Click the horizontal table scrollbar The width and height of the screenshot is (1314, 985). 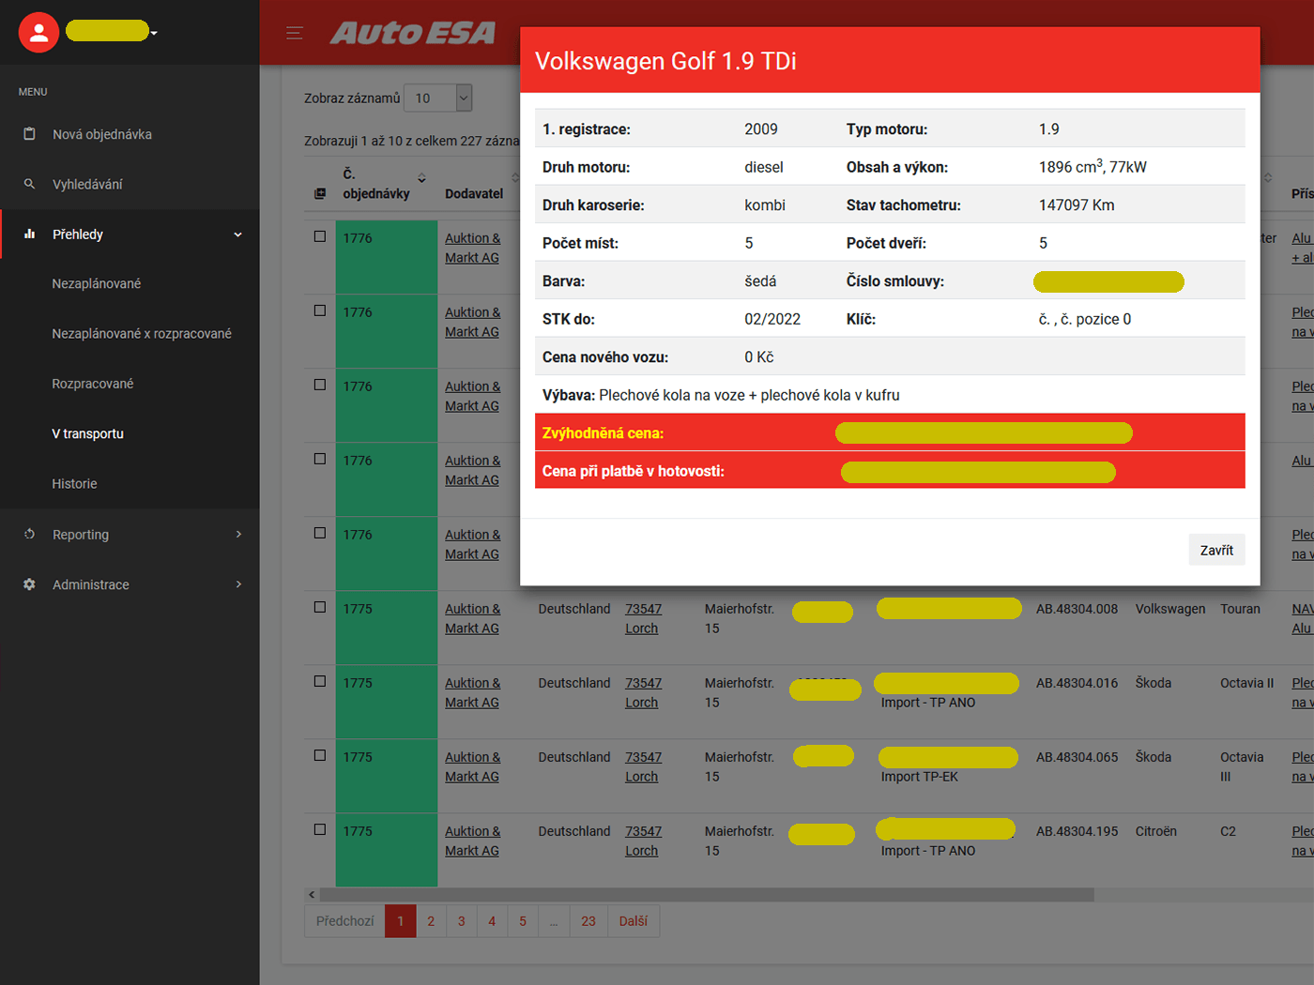click(x=707, y=895)
